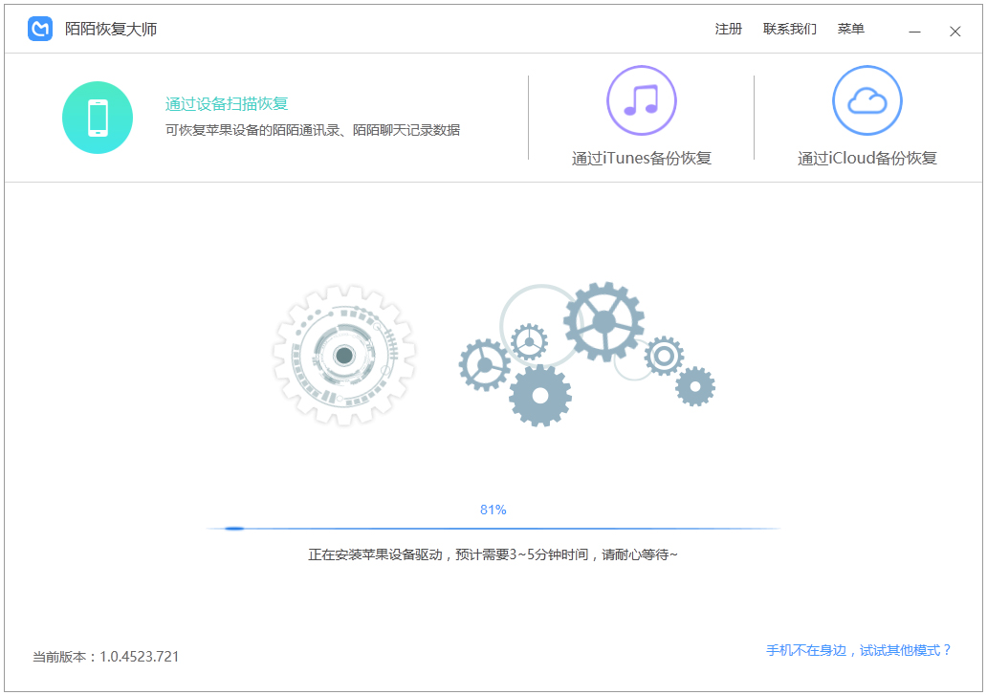987x695 pixels.
Task: Click 联系我们 to contact support
Action: coord(789,29)
